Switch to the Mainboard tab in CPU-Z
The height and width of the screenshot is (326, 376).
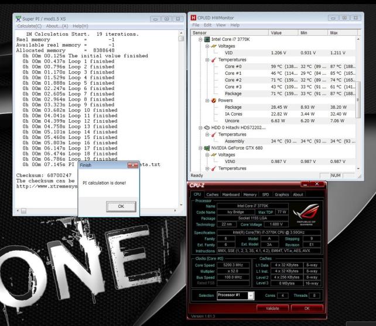tap(231, 195)
